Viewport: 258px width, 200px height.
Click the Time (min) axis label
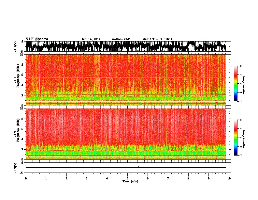pos(130,181)
